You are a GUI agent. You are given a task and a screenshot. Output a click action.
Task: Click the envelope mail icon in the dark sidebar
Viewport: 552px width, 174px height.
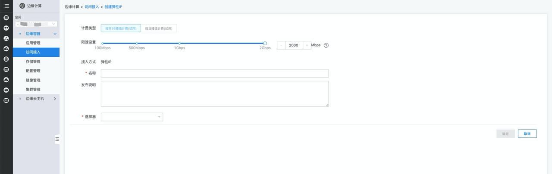(6, 90)
